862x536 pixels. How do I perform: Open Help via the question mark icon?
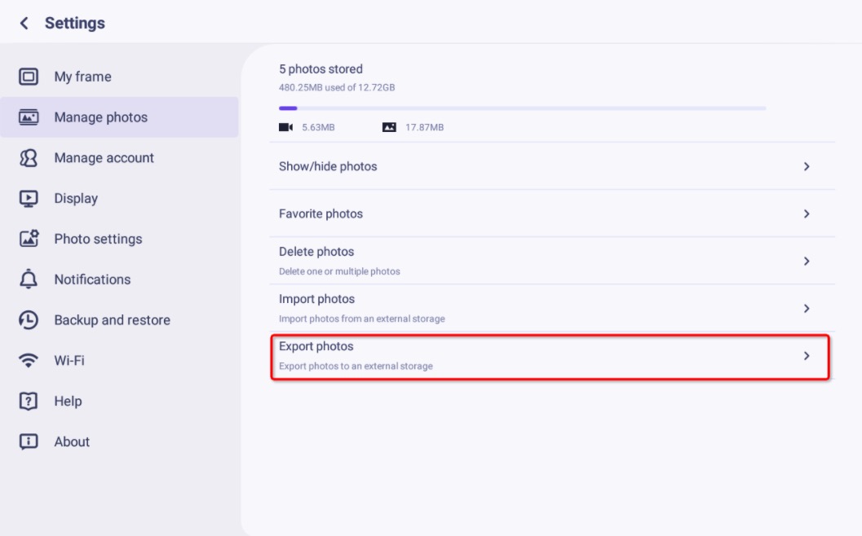[27, 401]
